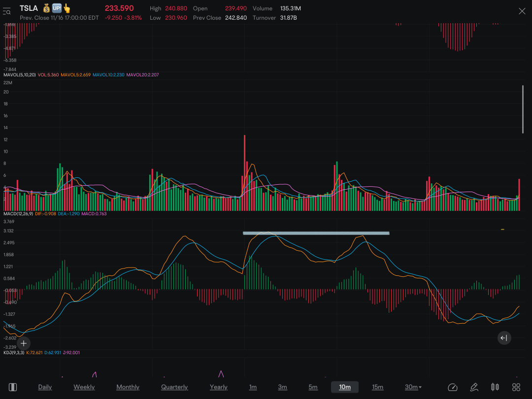Click the MAVOL(5,10,20) indicator label
Viewport: 532px width, 399px height.
click(x=19, y=75)
